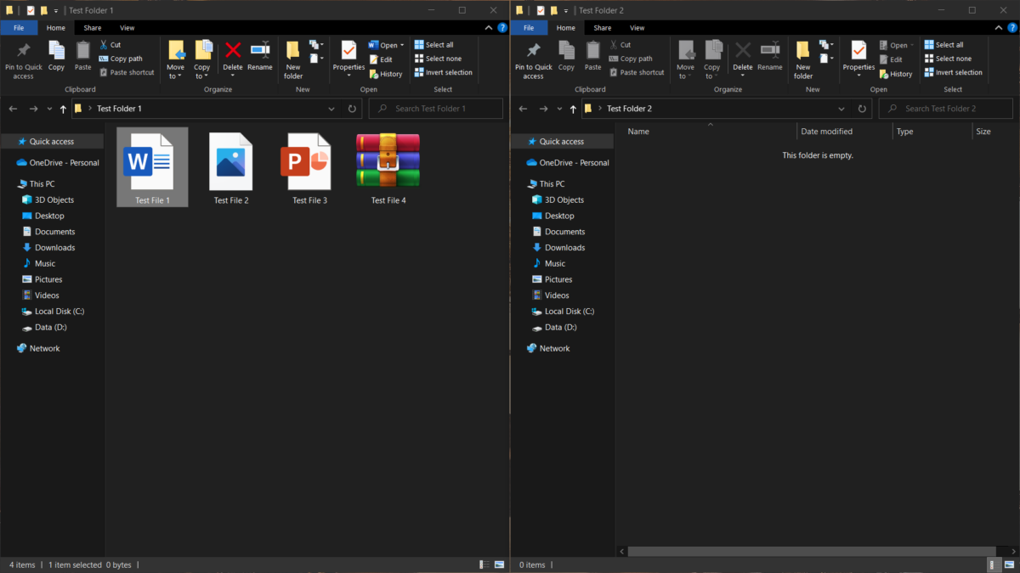
Task: Switch to View tab in Test Folder 2
Action: [x=637, y=28]
